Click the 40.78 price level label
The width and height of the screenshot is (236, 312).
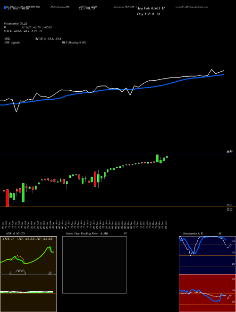(x=230, y=152)
